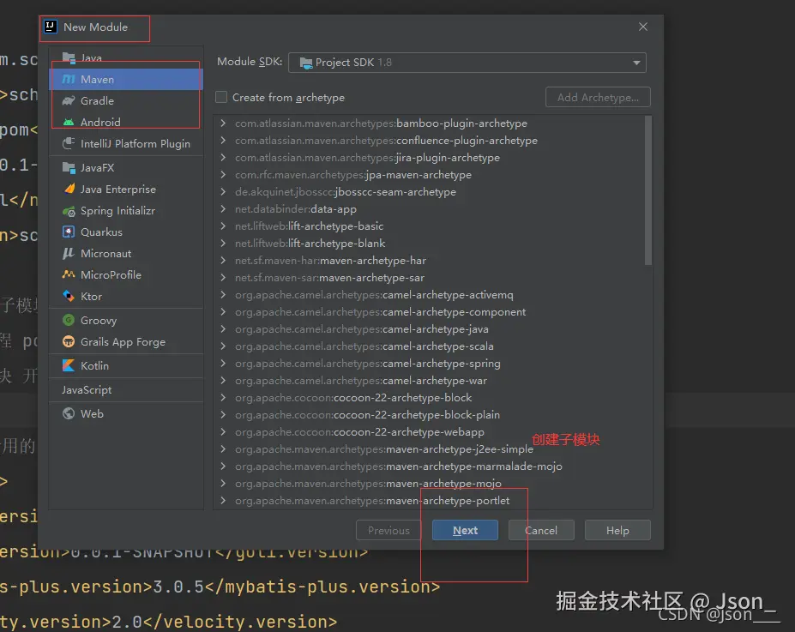795x632 pixels.
Task: Expand the jpa-maven-archetype entry
Action: 223,174
